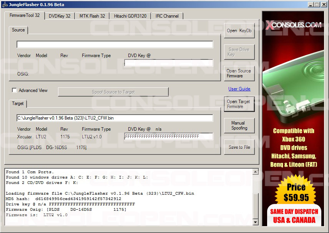329x233 pixels.
Task: Click the Target firmware path field
Action: [x=115, y=118]
